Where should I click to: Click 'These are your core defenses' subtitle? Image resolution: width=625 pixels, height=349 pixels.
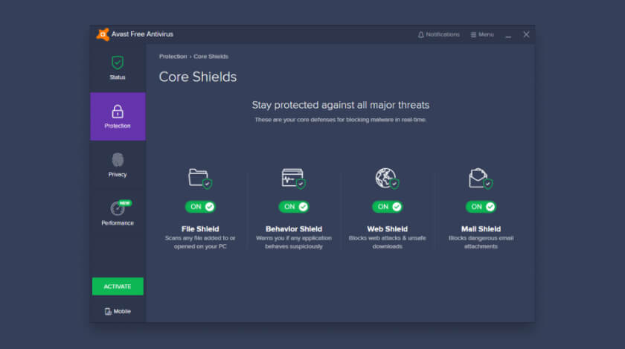(x=341, y=120)
